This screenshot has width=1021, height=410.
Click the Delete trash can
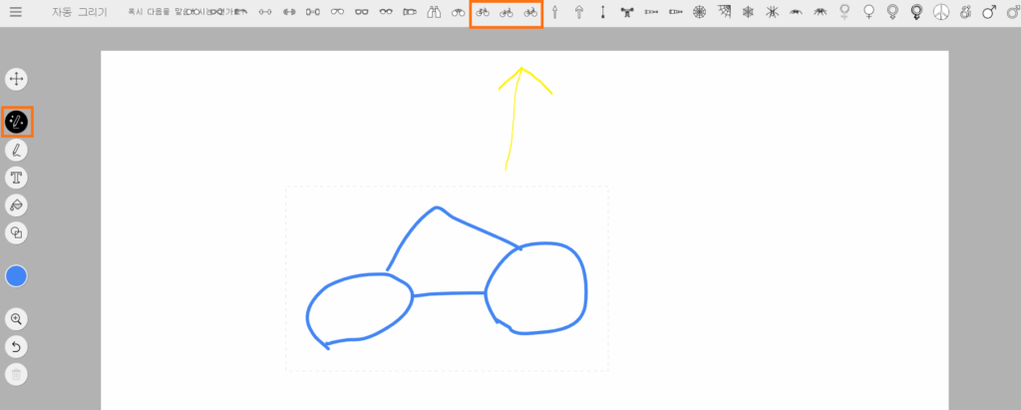16,375
